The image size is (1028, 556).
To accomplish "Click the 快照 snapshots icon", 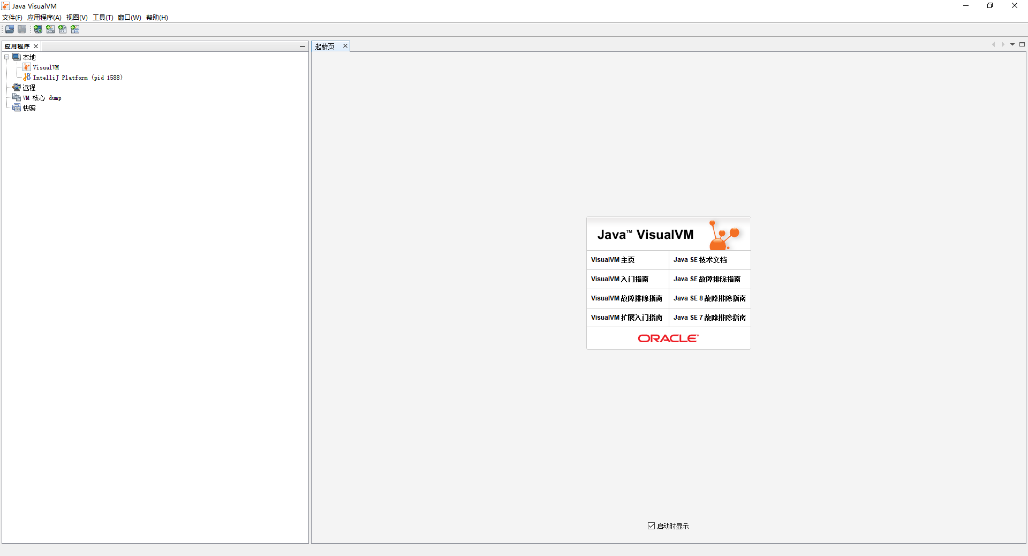I will pyautogui.click(x=17, y=108).
